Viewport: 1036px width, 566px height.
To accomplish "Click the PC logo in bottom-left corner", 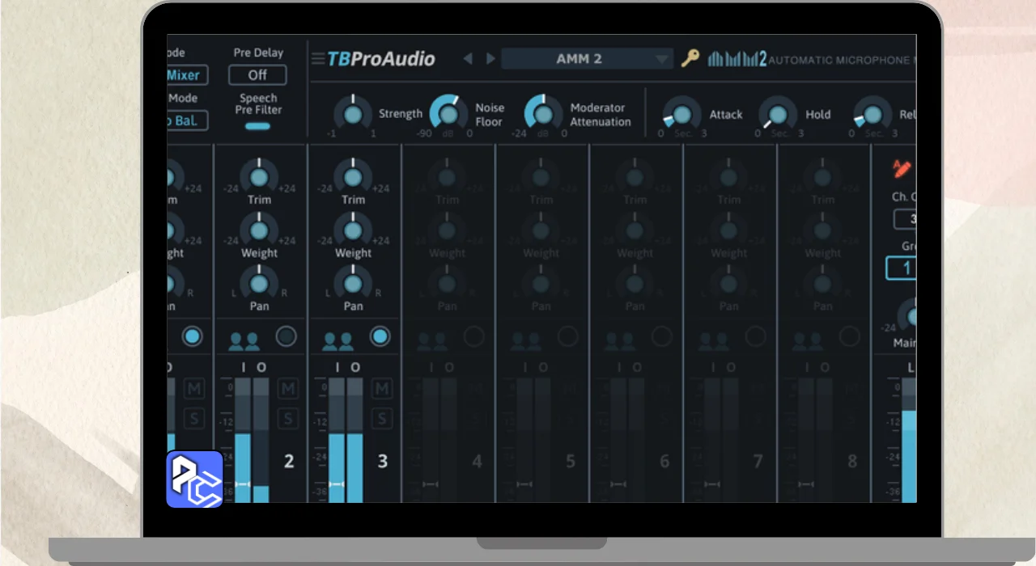I will click(194, 479).
